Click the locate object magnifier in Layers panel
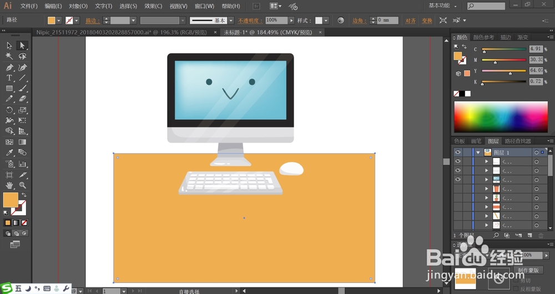555x294 pixels. point(496,235)
